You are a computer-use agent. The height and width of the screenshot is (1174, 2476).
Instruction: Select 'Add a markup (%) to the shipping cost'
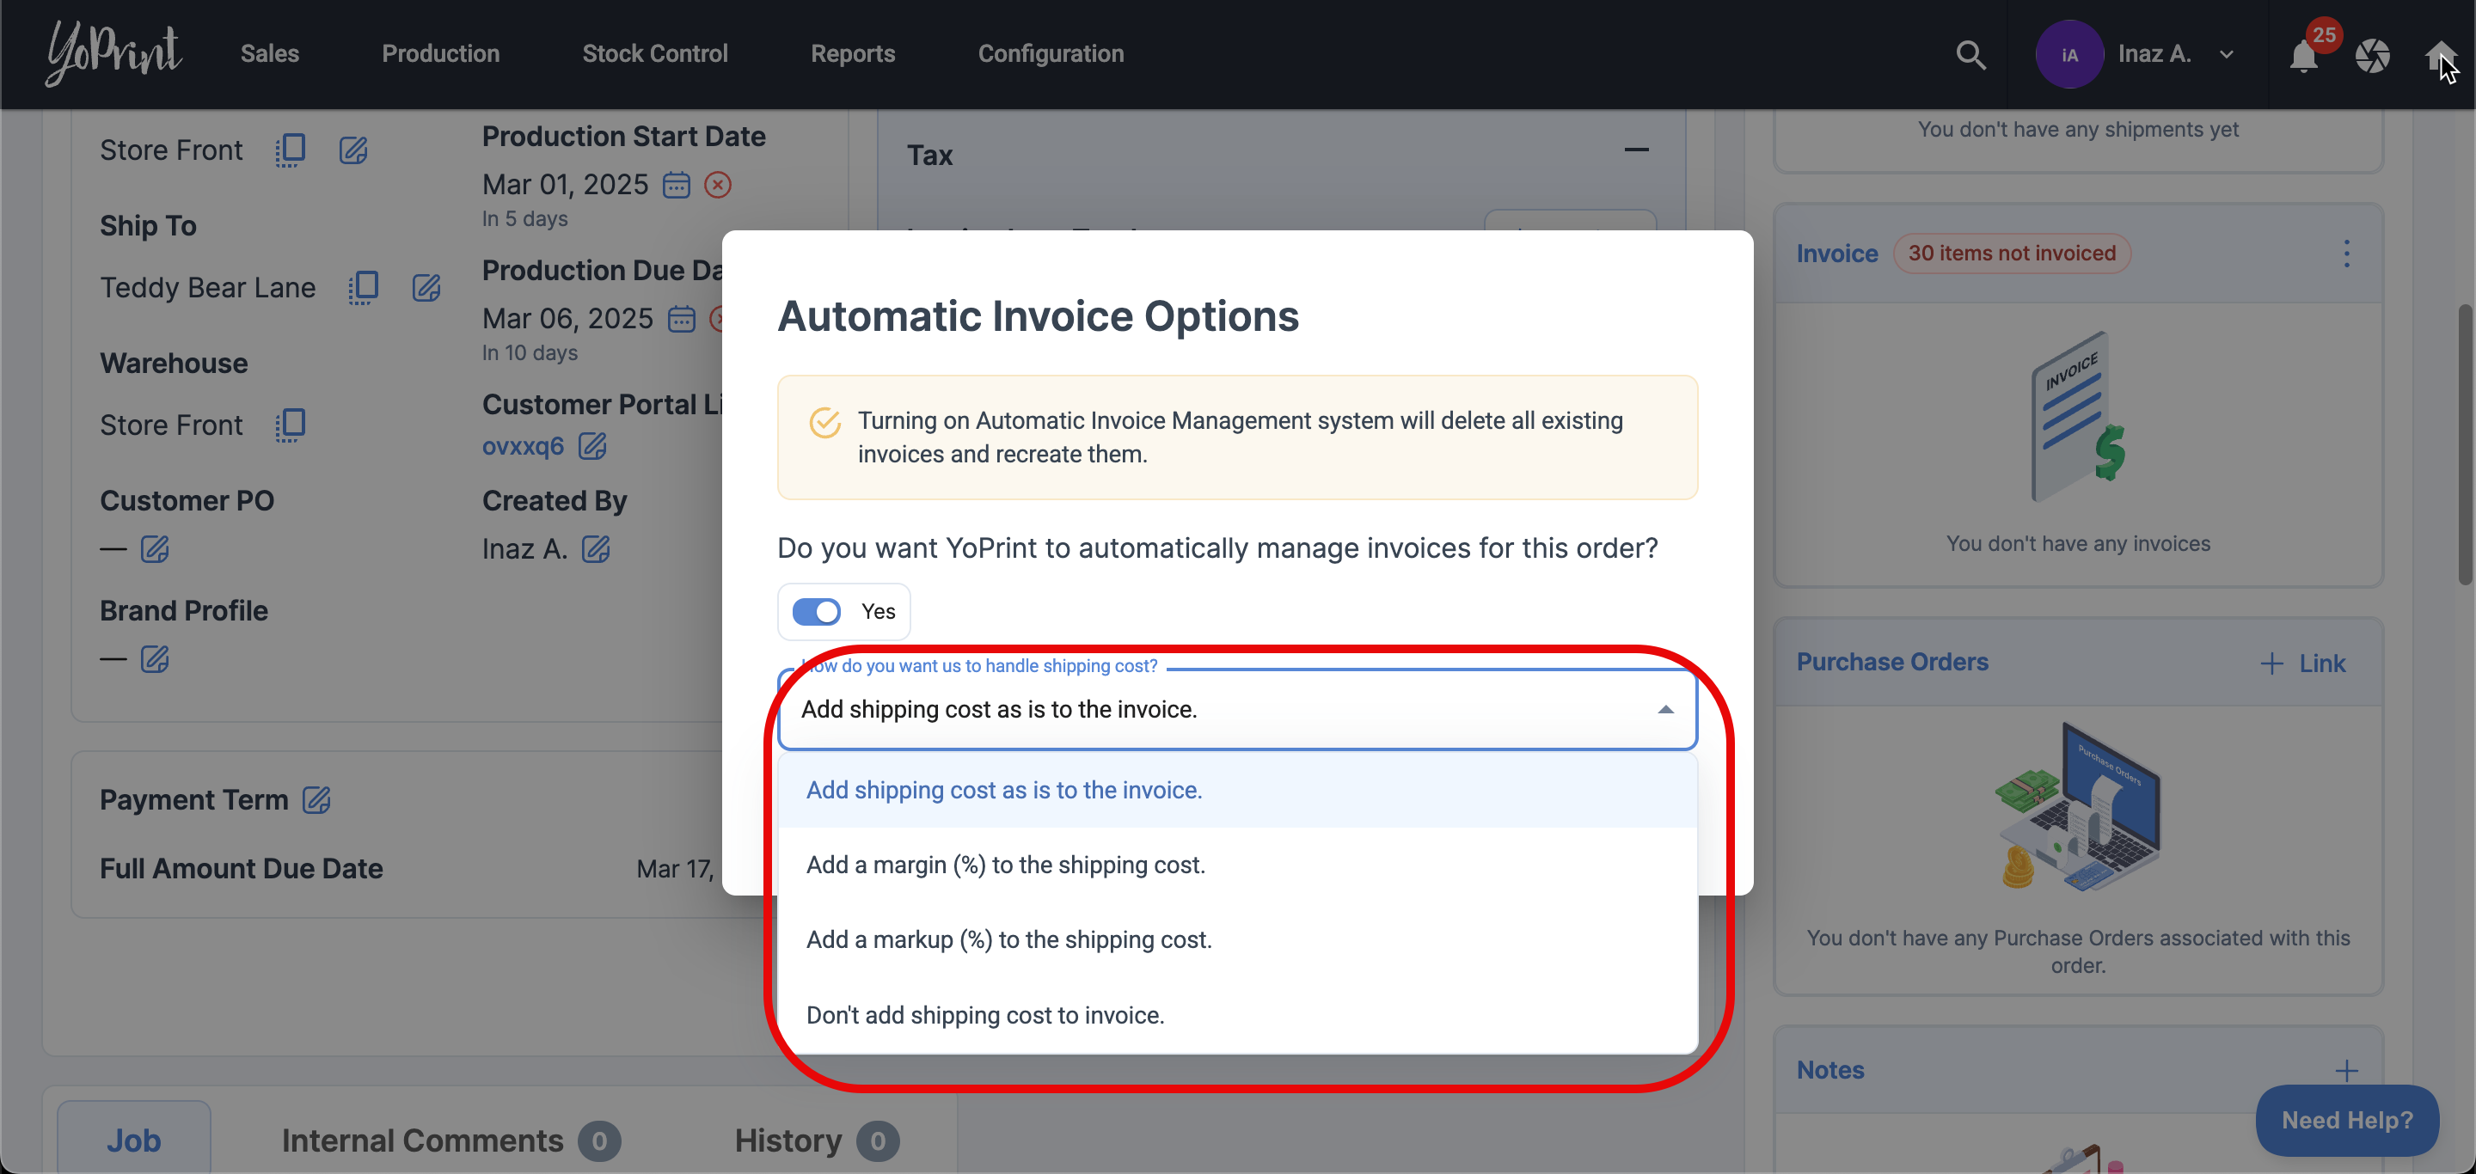[x=1237, y=939]
